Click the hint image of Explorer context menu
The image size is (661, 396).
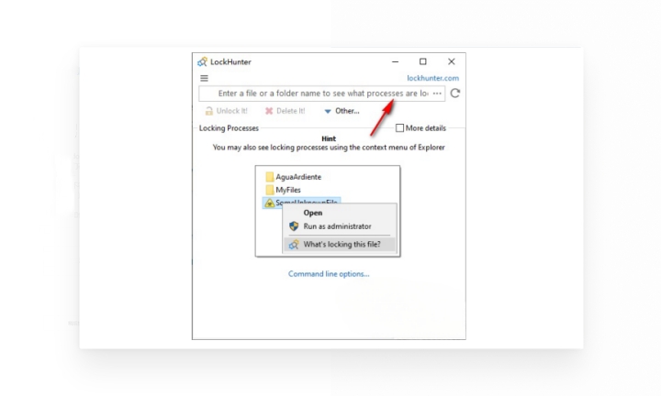click(328, 211)
